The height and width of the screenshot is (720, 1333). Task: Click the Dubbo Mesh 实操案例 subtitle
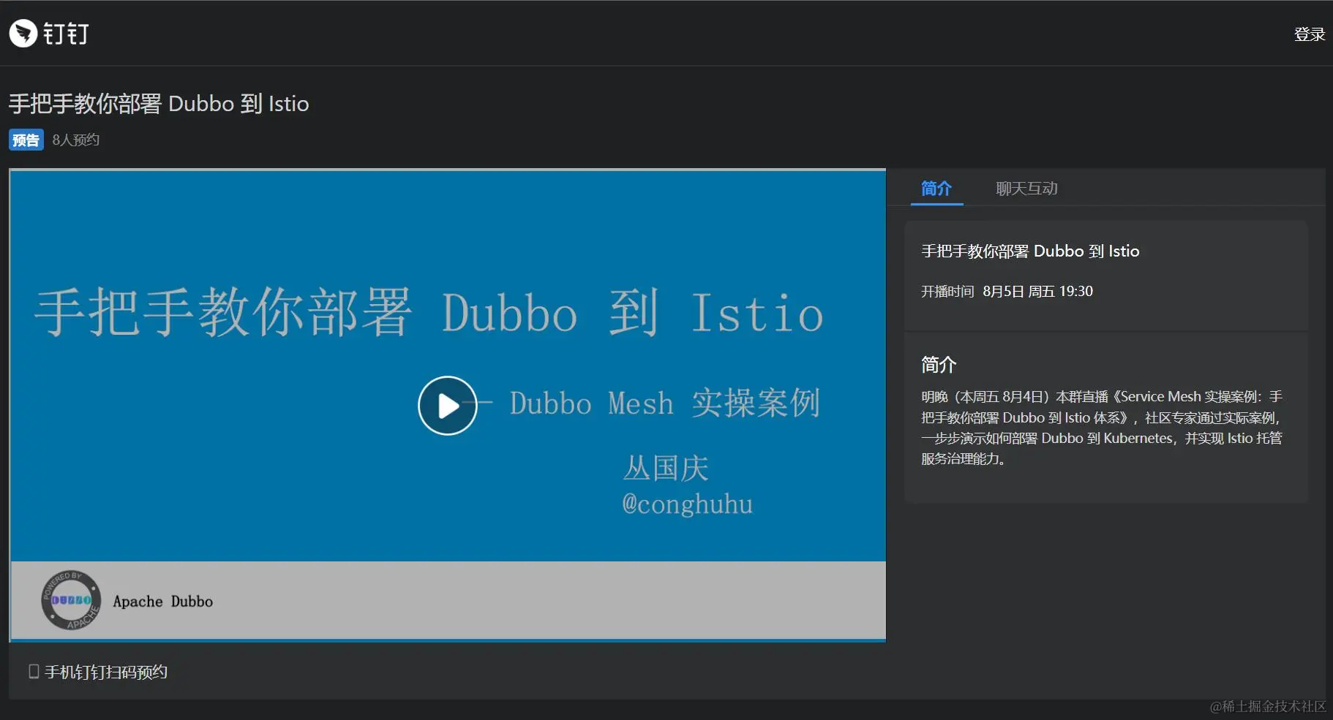tap(664, 403)
